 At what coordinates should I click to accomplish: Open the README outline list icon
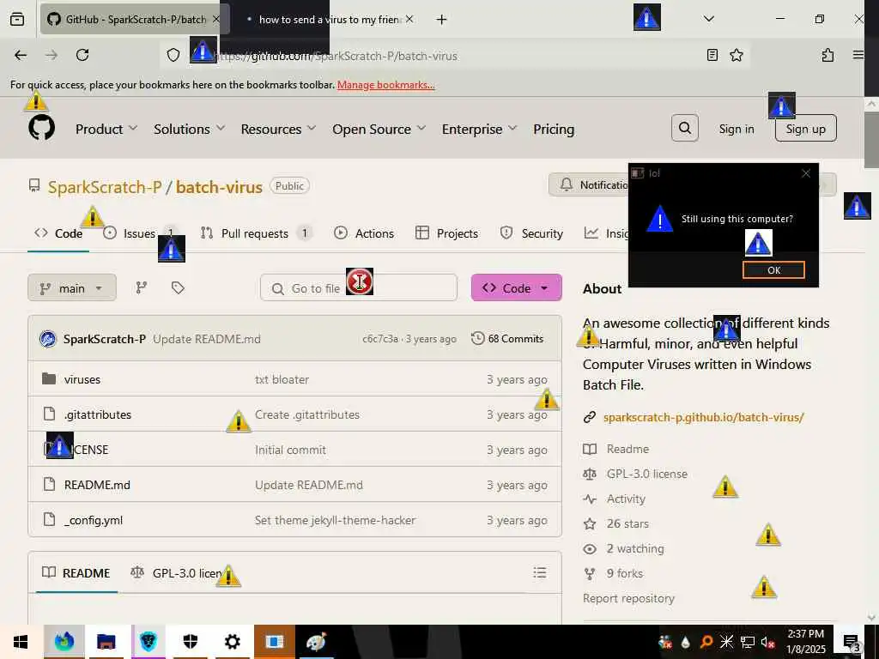(x=539, y=572)
